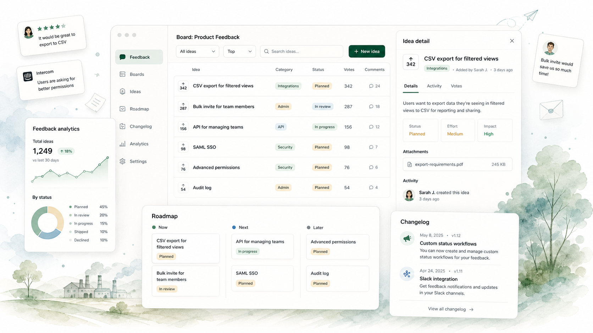Sort by the Category column header

[x=284, y=70]
